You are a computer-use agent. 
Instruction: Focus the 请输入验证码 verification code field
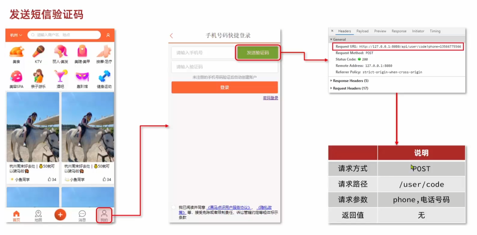225,67
